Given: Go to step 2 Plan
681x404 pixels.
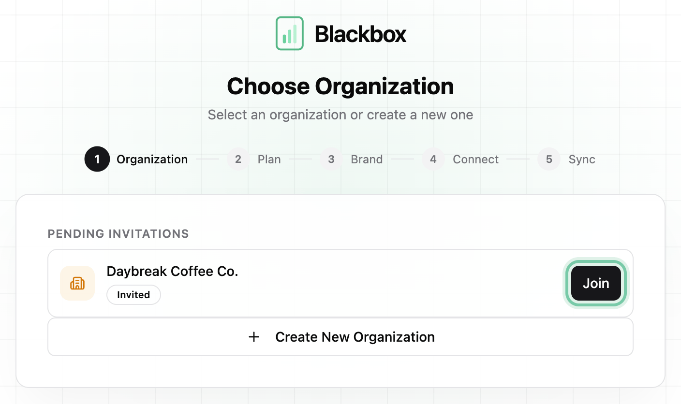Looking at the screenshot, I should pos(254,159).
